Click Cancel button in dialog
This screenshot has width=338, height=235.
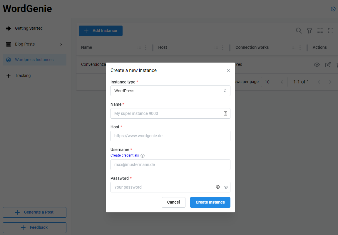(173, 202)
